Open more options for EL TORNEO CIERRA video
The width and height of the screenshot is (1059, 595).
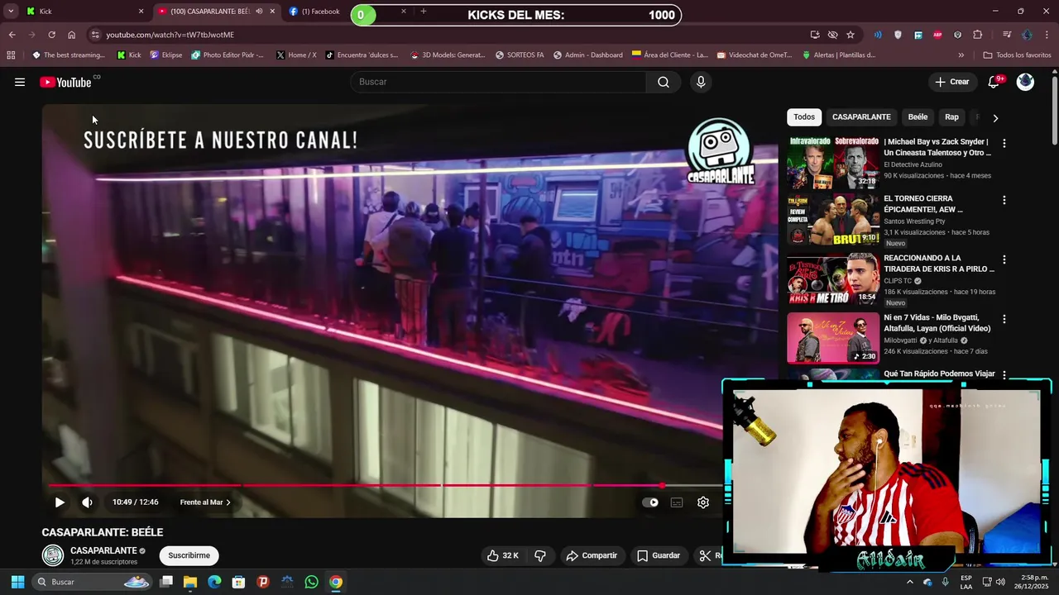(1004, 200)
